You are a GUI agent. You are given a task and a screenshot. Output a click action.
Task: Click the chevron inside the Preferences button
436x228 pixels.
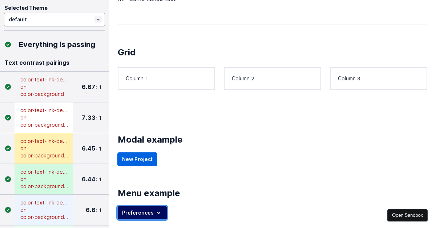tap(159, 213)
